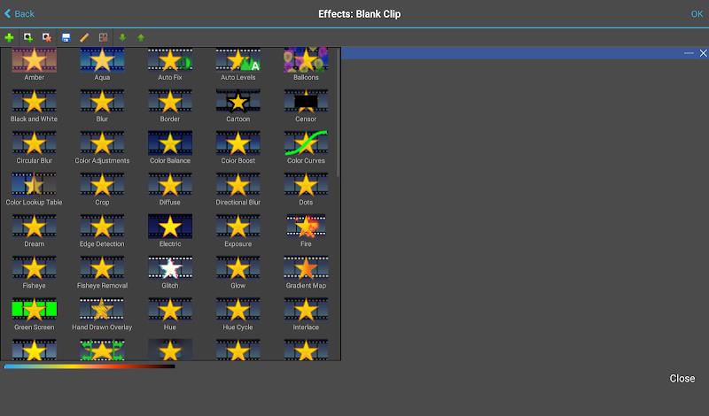
Task: Click the add effect chain preset icon
Action: (28, 37)
